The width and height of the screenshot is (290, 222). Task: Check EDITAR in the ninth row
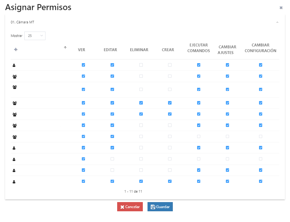(x=112, y=159)
